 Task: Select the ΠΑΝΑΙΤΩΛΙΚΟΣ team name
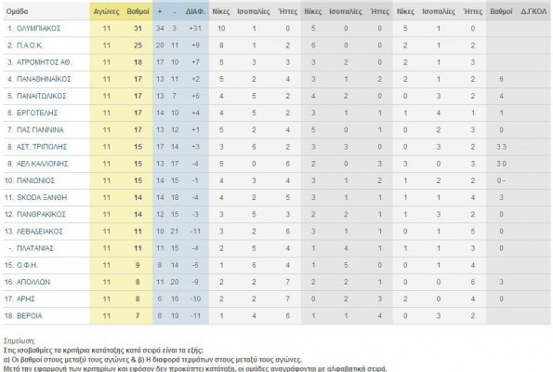[x=42, y=96]
